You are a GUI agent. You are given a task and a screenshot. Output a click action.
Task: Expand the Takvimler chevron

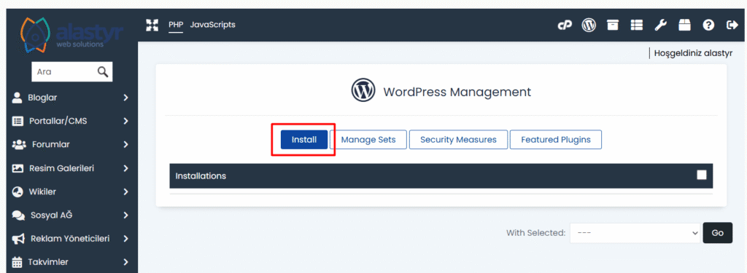point(125,262)
